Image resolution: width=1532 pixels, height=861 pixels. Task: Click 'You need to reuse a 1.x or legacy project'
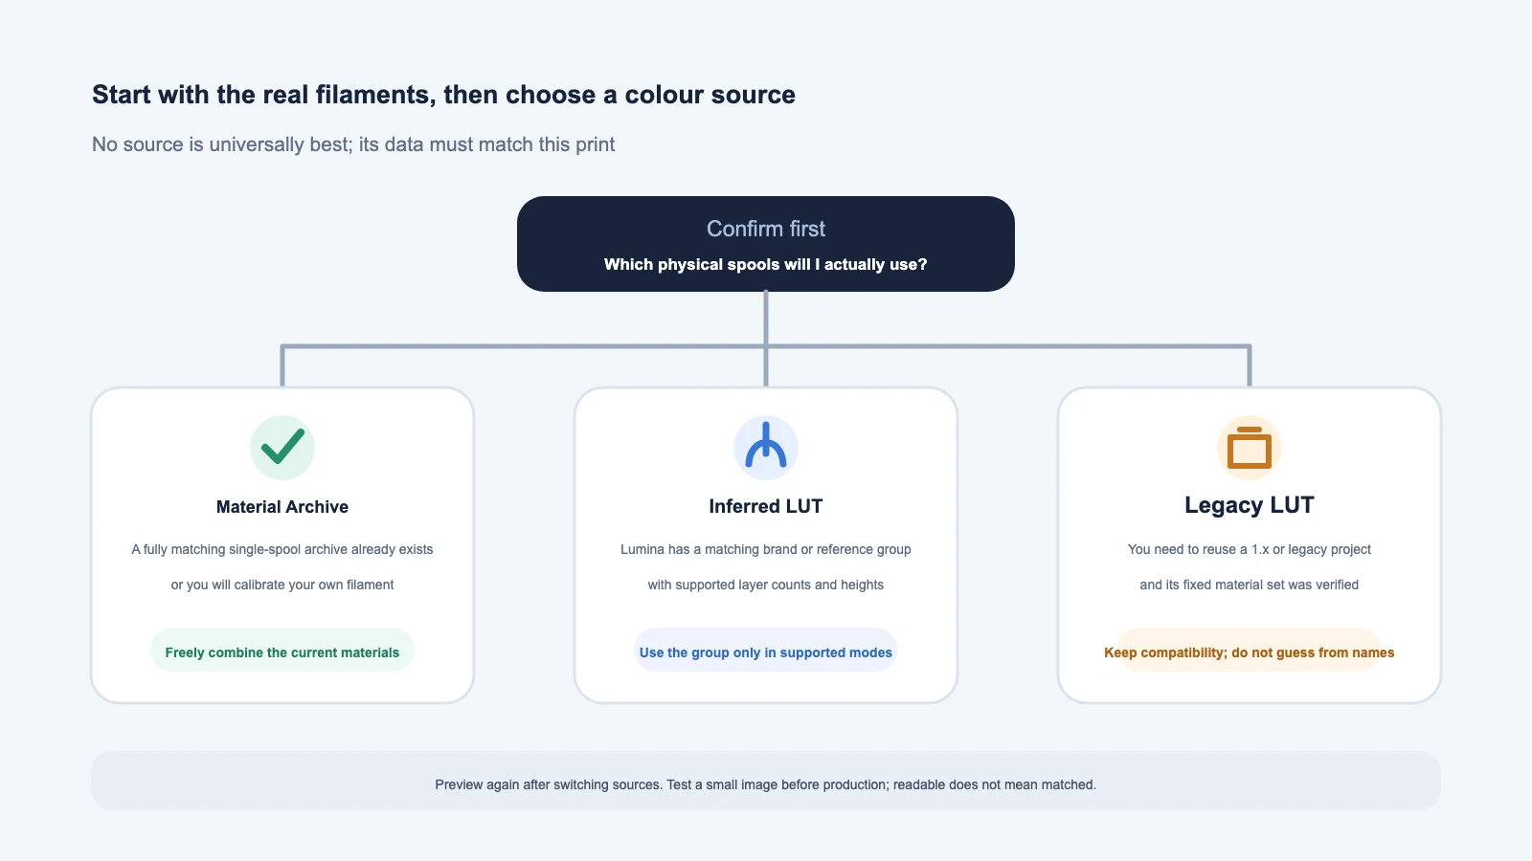pos(1250,549)
